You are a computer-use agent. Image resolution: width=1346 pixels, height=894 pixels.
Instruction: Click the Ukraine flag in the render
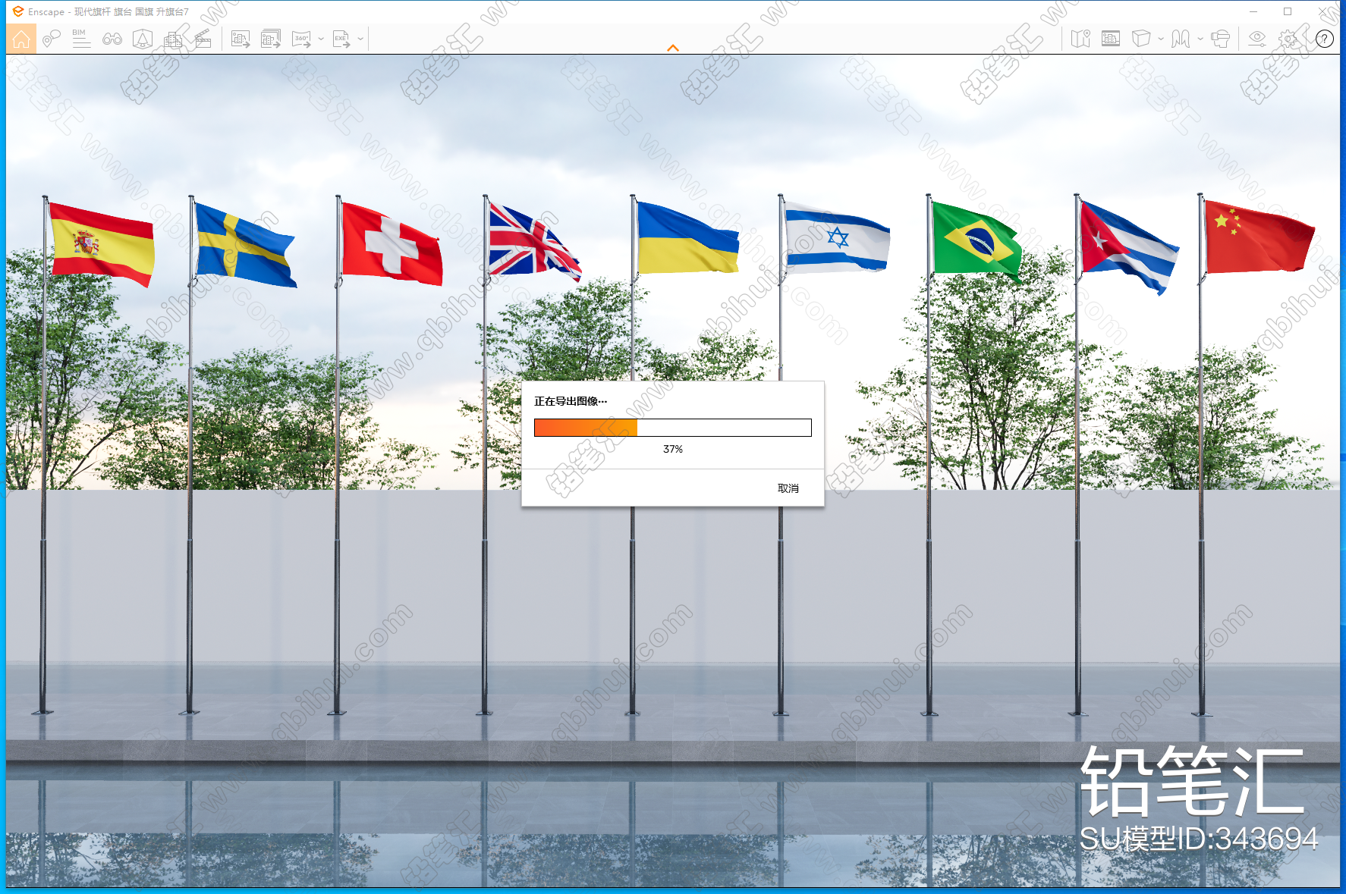tap(687, 237)
